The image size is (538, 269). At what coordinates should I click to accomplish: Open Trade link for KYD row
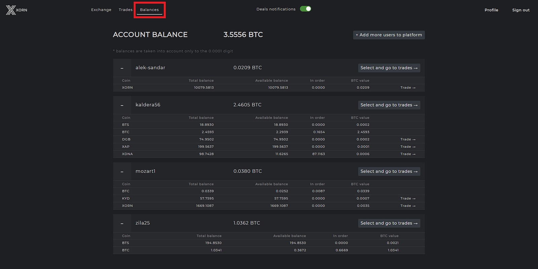click(408, 199)
